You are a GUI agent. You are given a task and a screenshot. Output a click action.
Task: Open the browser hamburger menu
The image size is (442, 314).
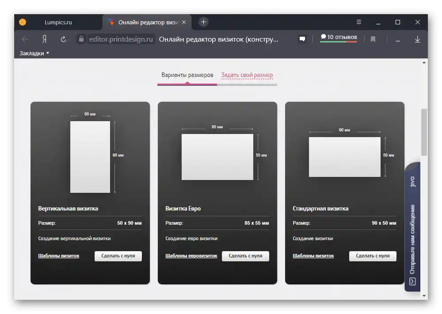click(358, 22)
